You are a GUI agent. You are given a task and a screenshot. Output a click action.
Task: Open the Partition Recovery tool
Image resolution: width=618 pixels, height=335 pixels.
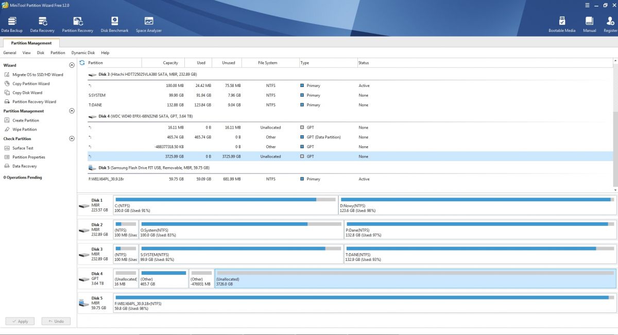pyautogui.click(x=78, y=24)
